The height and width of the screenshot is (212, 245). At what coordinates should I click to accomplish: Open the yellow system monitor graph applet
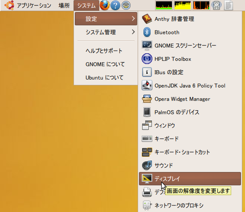coord(183,5)
